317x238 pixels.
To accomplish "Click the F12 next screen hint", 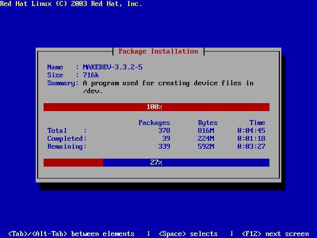I will pos(275,234).
